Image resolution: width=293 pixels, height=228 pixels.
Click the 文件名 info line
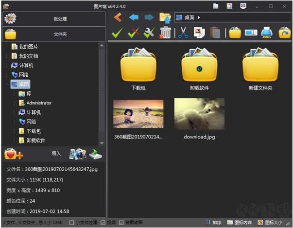(52, 169)
